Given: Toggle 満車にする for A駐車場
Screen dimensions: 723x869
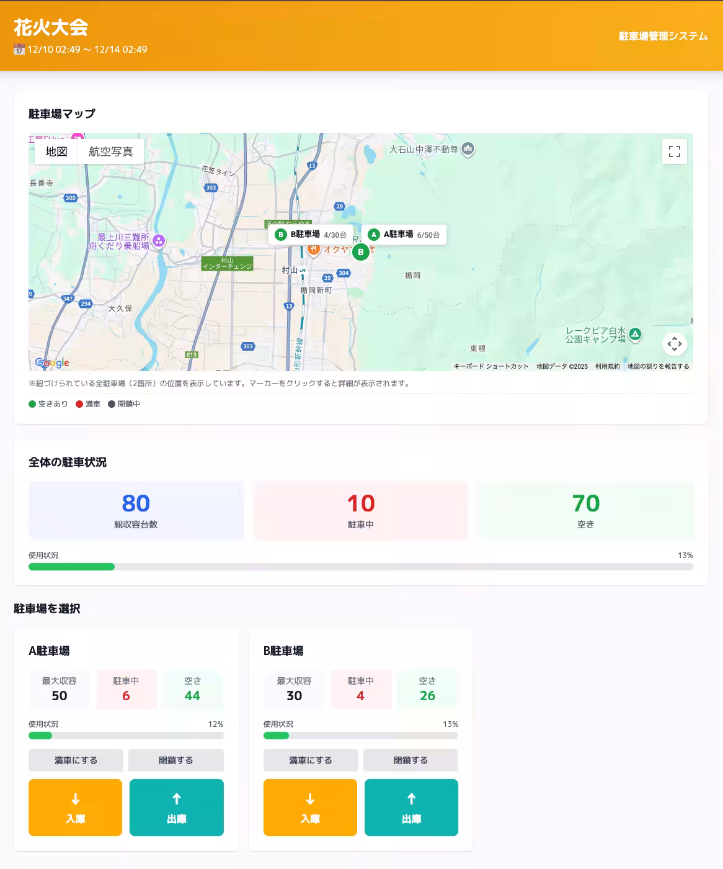Looking at the screenshot, I should pos(75,760).
